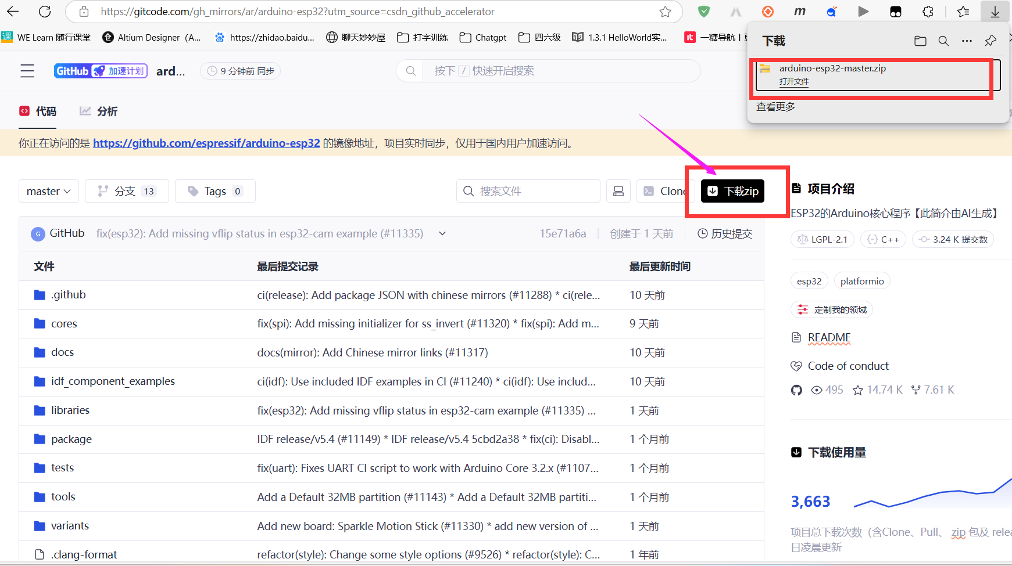Click the github.com/espressif/arduino-esp32 link

206,143
